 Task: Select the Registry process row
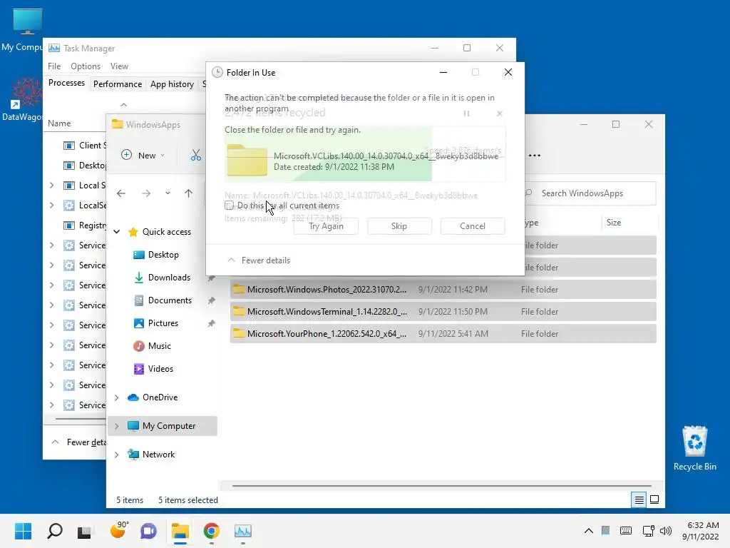point(85,225)
